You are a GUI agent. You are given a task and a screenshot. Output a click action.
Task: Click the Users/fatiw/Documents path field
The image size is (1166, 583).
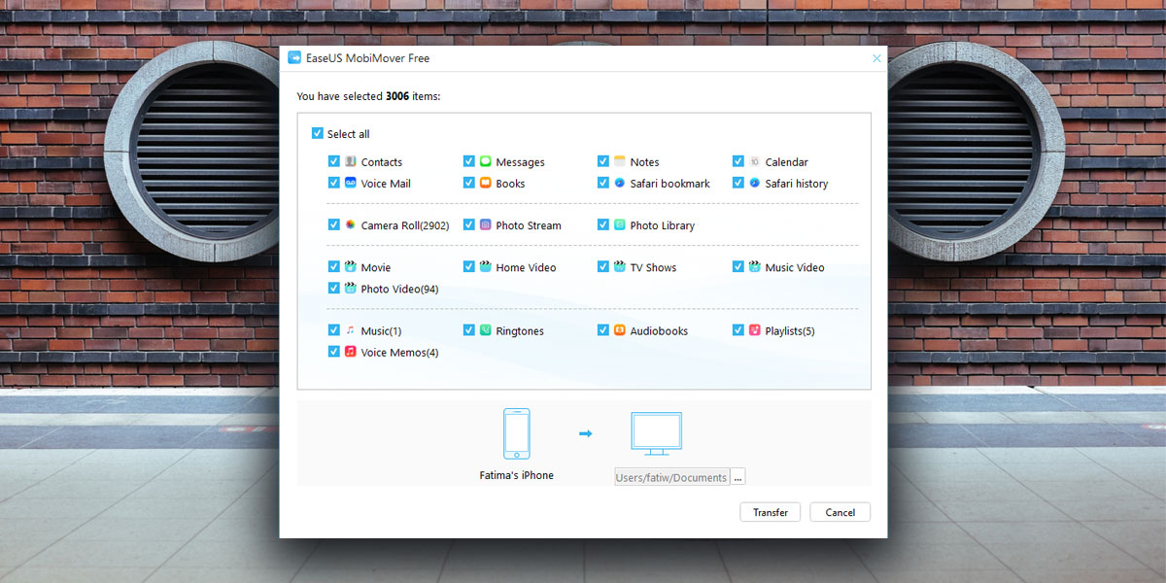click(x=671, y=477)
